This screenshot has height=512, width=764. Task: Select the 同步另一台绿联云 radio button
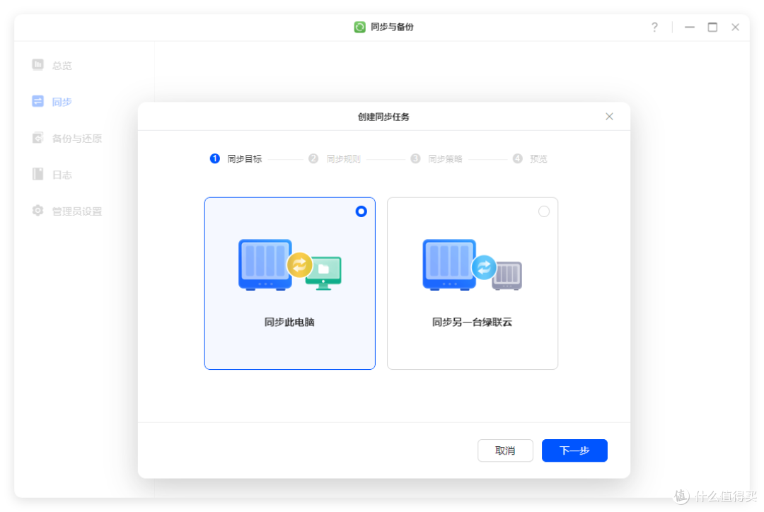coord(544,211)
